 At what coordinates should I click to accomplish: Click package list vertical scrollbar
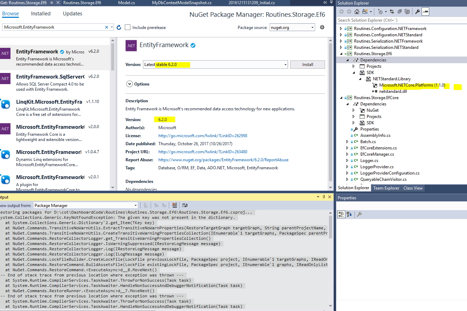click(x=113, y=113)
